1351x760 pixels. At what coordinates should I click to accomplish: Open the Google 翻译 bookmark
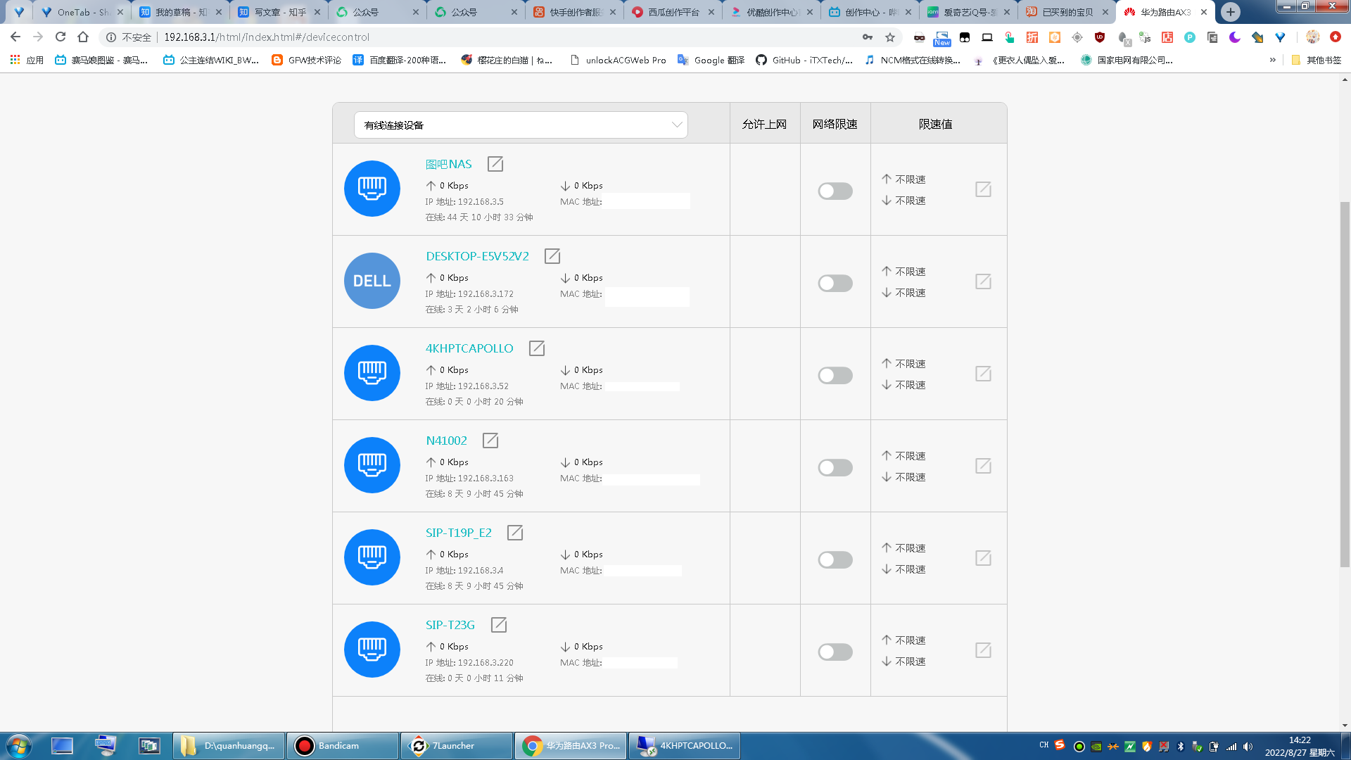point(711,61)
